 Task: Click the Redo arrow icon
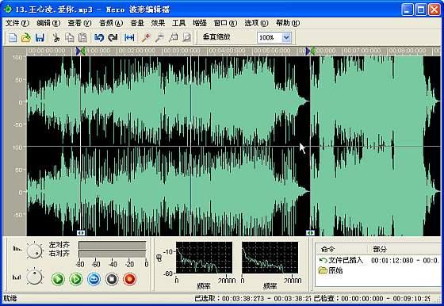coord(113,37)
